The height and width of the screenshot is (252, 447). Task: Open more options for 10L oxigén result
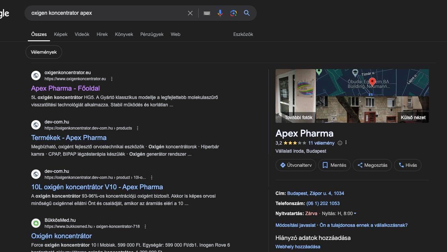pos(152,178)
